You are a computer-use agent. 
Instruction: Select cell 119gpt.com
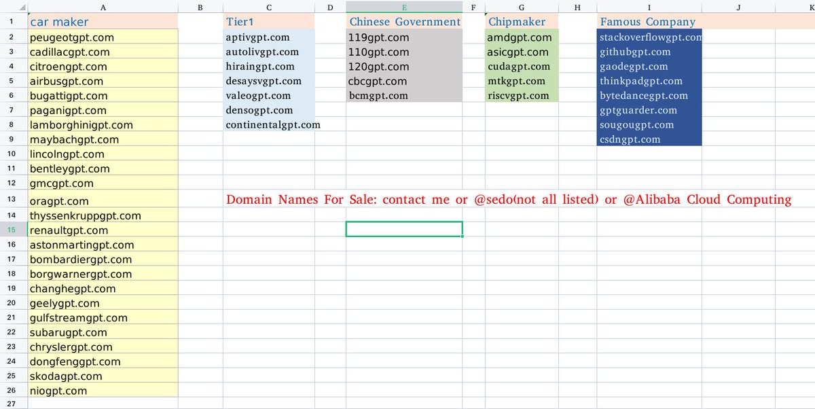404,37
